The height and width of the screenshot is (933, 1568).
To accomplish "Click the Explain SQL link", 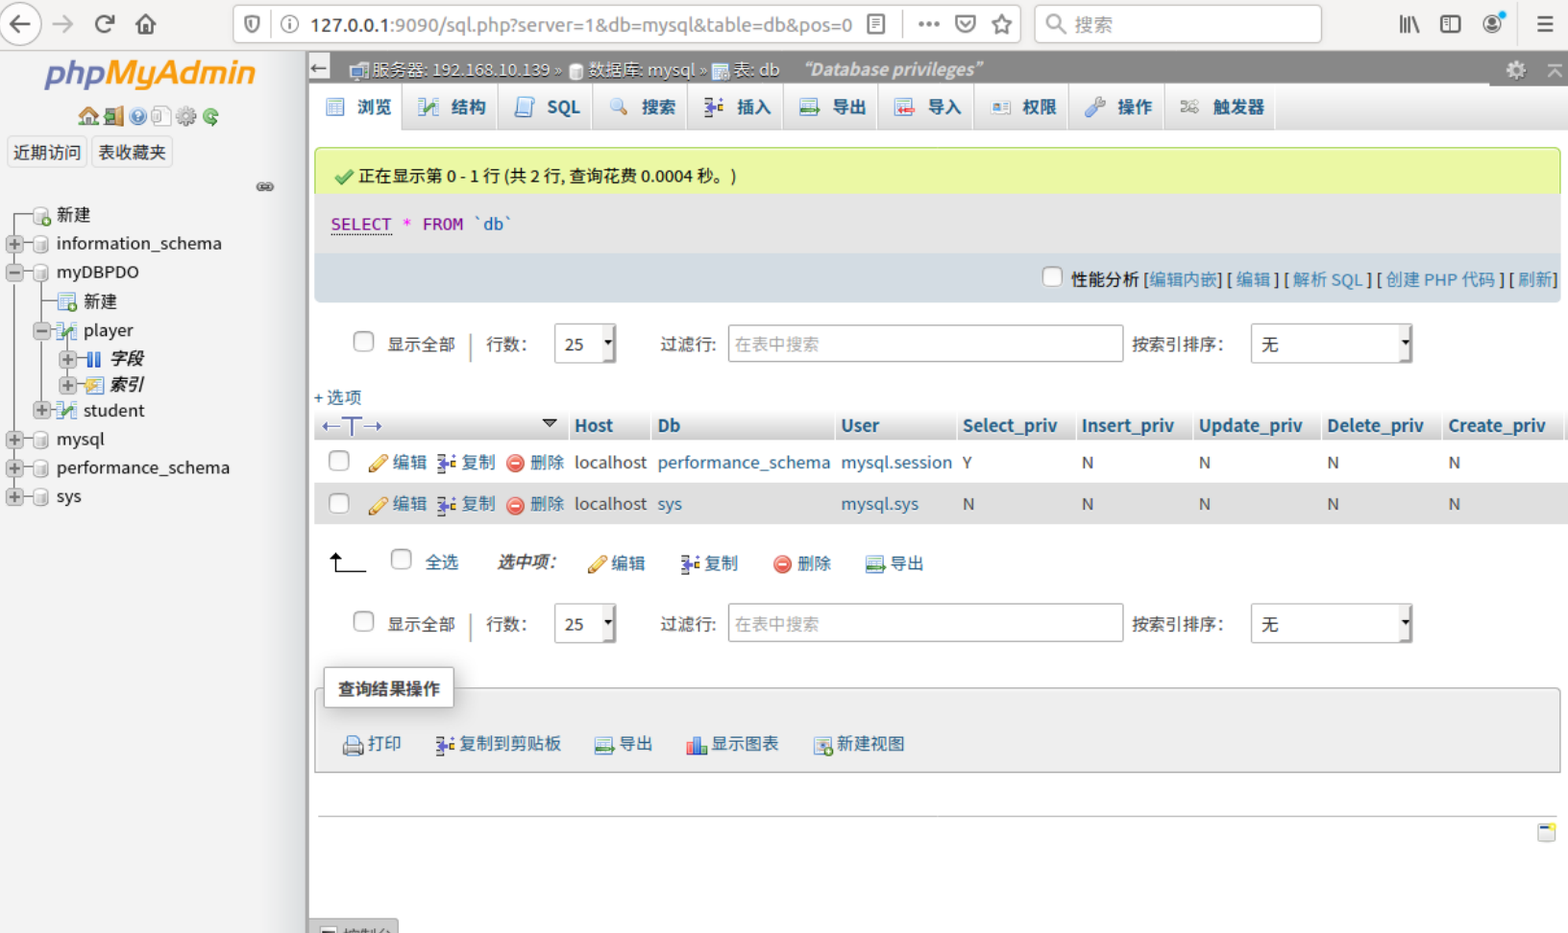I will (x=1328, y=279).
